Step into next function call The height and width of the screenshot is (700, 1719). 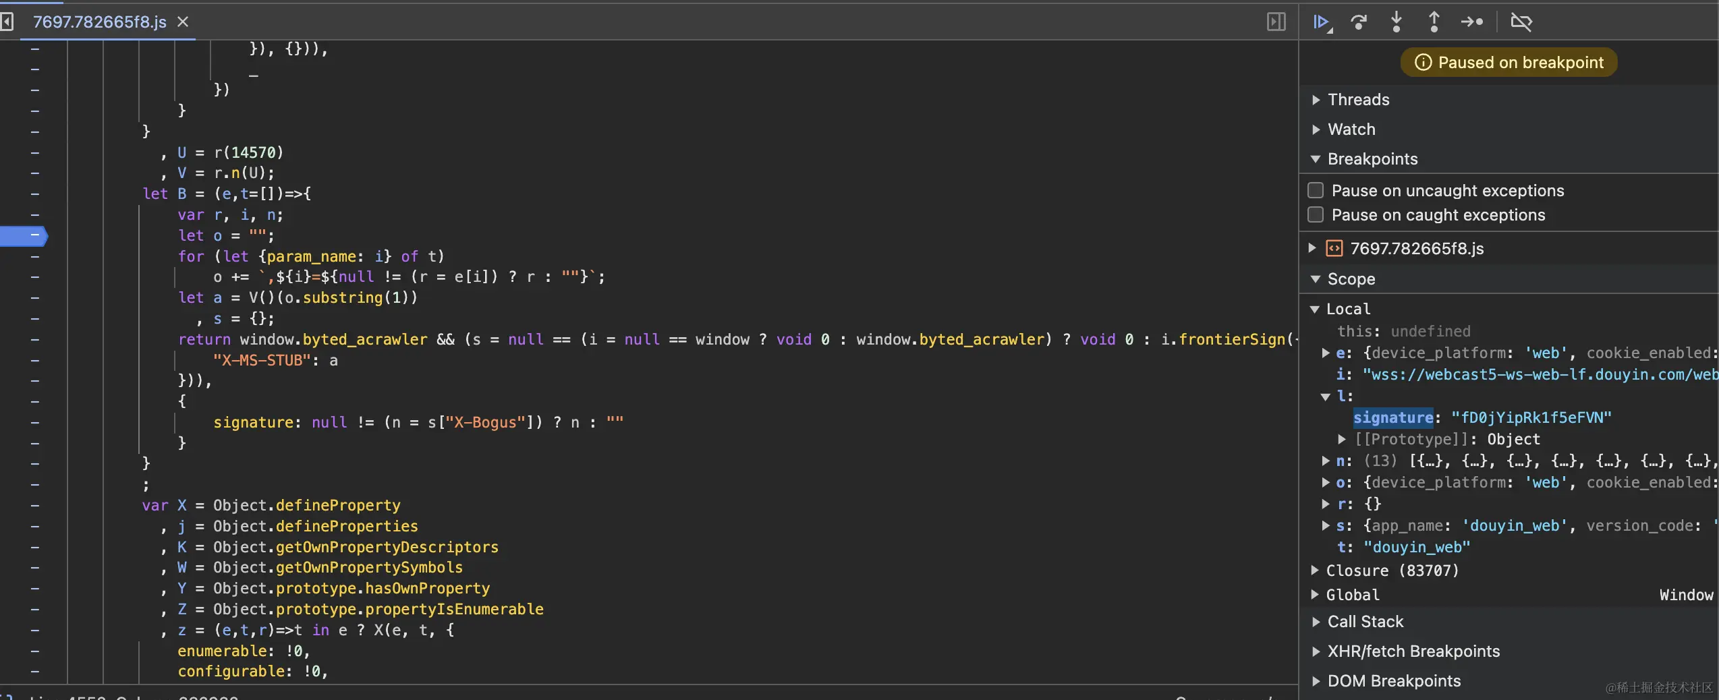click(x=1397, y=22)
